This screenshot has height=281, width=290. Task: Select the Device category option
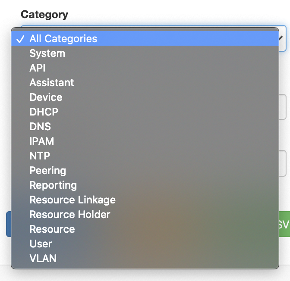(x=46, y=97)
